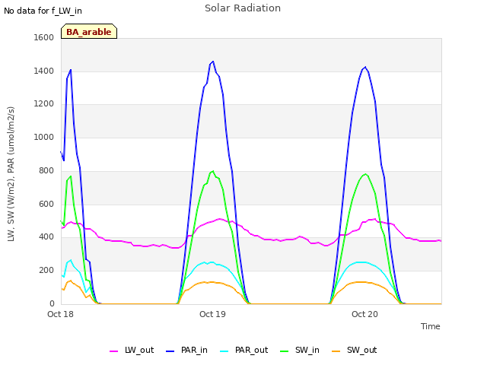
Task: Click the y-axis title LW, SW, PAR
Action: point(11,174)
